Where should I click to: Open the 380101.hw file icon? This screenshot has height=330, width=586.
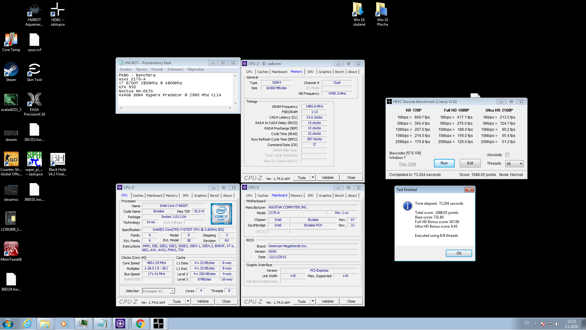click(34, 192)
